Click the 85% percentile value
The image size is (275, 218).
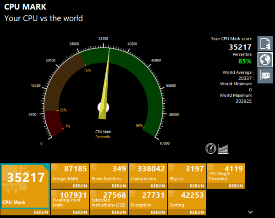244,61
